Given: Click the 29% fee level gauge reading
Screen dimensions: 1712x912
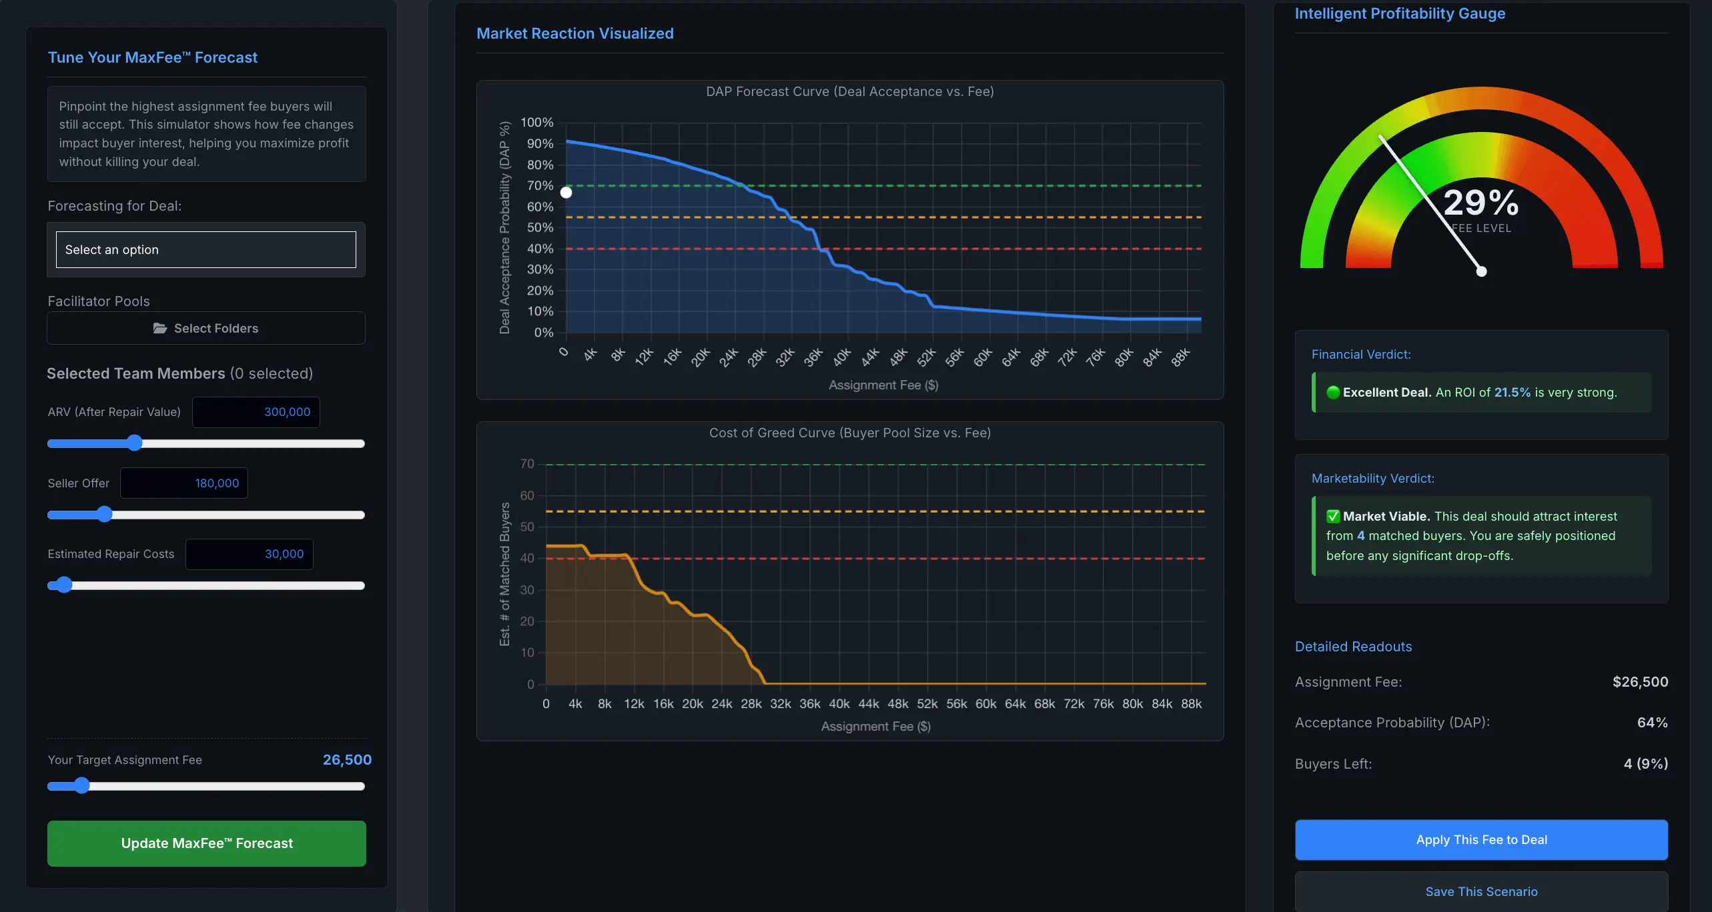Looking at the screenshot, I should [x=1481, y=203].
